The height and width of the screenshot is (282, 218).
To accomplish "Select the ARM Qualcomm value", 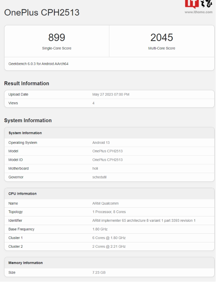I will click(106, 203).
